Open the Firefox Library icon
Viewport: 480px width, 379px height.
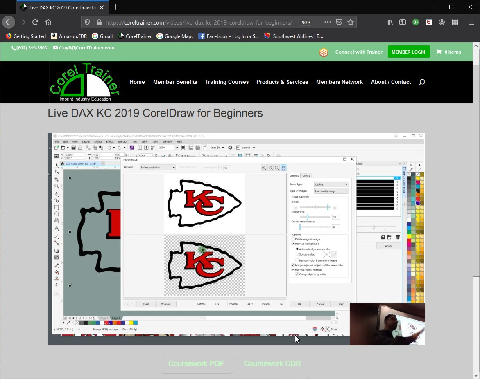389,22
